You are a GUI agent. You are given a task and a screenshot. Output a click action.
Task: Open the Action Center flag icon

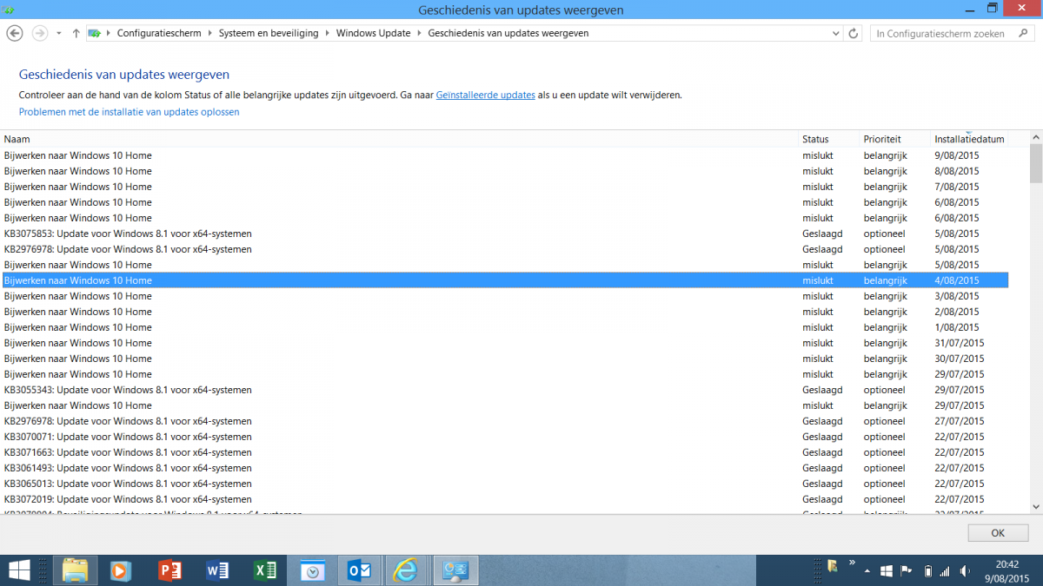pyautogui.click(x=907, y=571)
